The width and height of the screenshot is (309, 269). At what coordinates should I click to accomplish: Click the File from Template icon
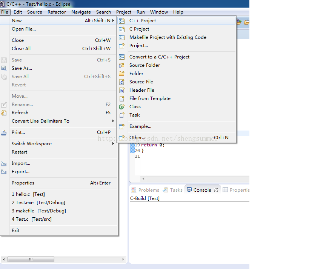122,98
